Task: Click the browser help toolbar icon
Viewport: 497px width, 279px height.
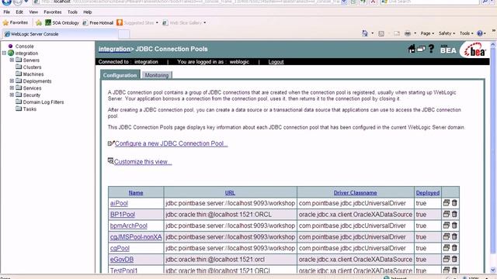Action: click(x=480, y=33)
